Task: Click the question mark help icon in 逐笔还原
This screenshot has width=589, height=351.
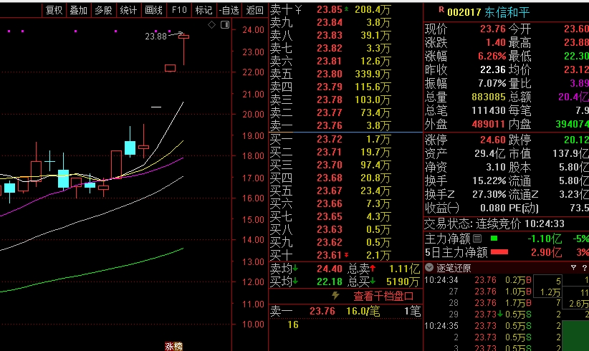Action: click(584, 268)
